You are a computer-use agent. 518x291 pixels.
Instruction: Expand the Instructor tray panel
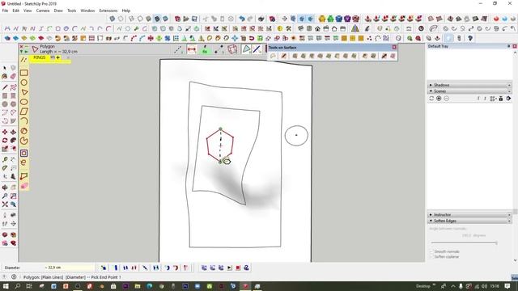coord(431,215)
